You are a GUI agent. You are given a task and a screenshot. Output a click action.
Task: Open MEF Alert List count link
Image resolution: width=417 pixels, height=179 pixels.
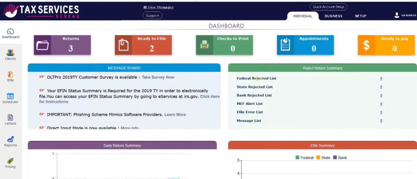[x=381, y=104]
